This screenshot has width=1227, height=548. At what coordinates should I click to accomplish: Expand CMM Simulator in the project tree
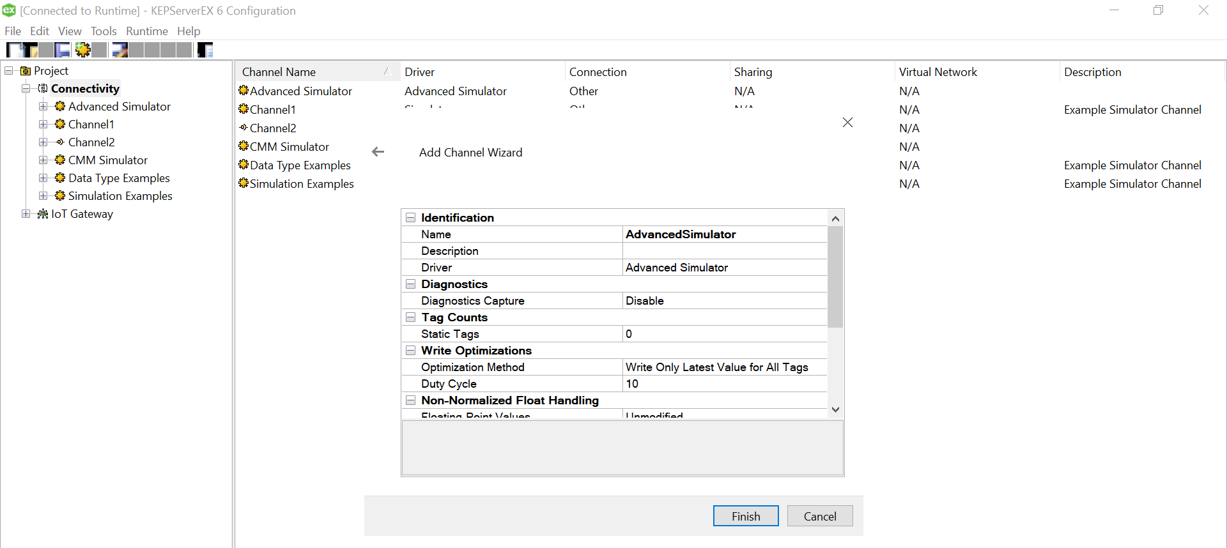[x=43, y=160]
